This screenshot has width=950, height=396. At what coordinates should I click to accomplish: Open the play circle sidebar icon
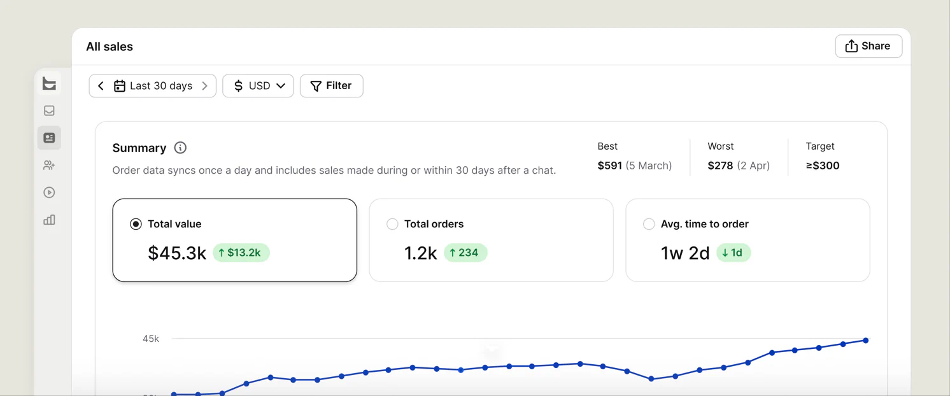click(x=49, y=193)
